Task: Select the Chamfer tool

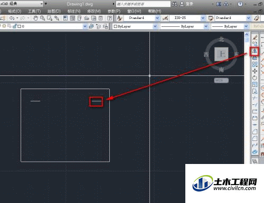Action: click(254, 132)
